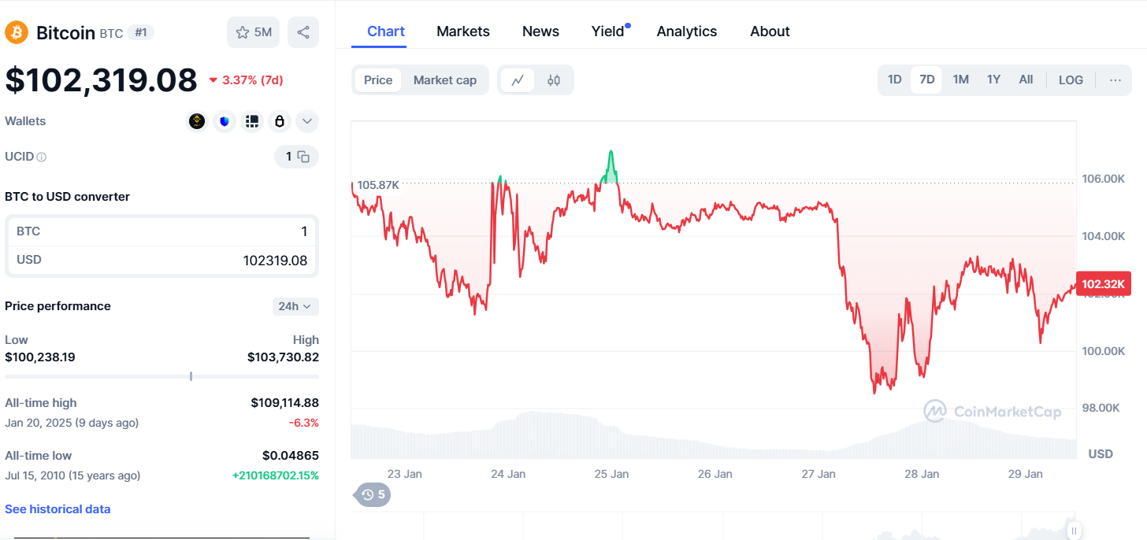Copy the UCID with copy icon
The image size is (1147, 540).
(303, 157)
